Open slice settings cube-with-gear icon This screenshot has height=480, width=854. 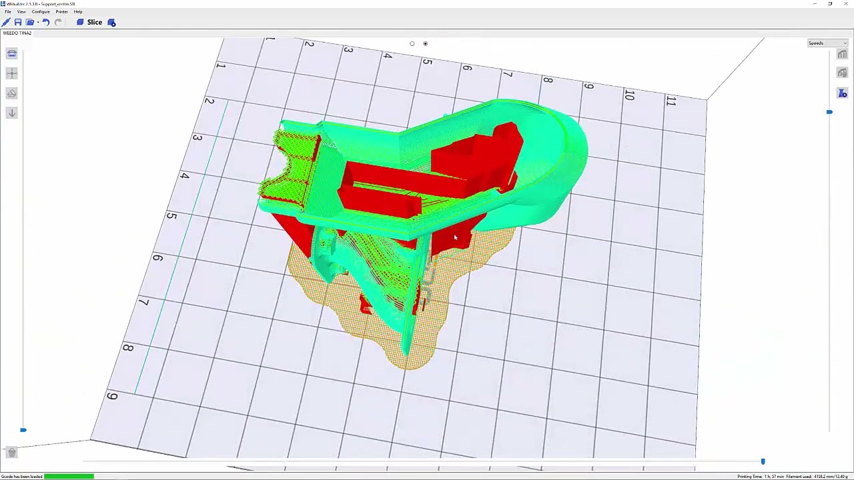click(x=111, y=22)
